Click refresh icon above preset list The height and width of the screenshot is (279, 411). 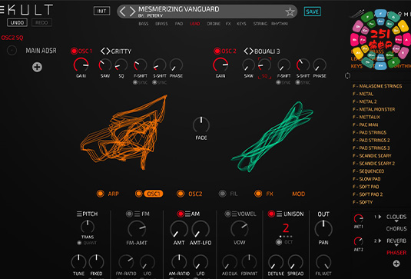[x=347, y=76]
